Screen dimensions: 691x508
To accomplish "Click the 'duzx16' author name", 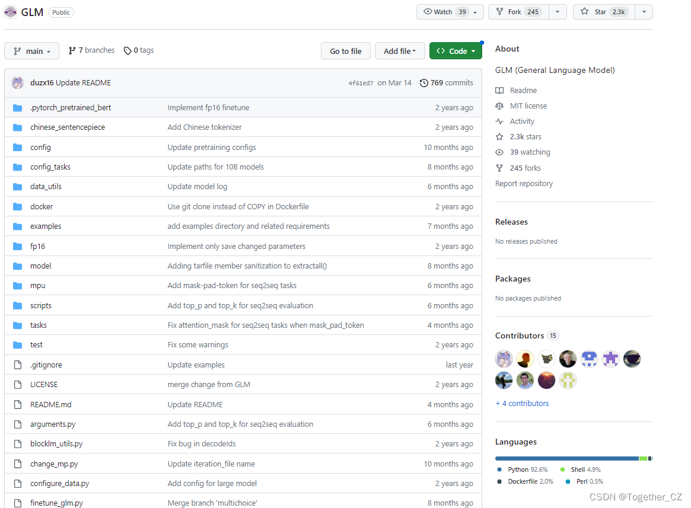I will point(42,83).
